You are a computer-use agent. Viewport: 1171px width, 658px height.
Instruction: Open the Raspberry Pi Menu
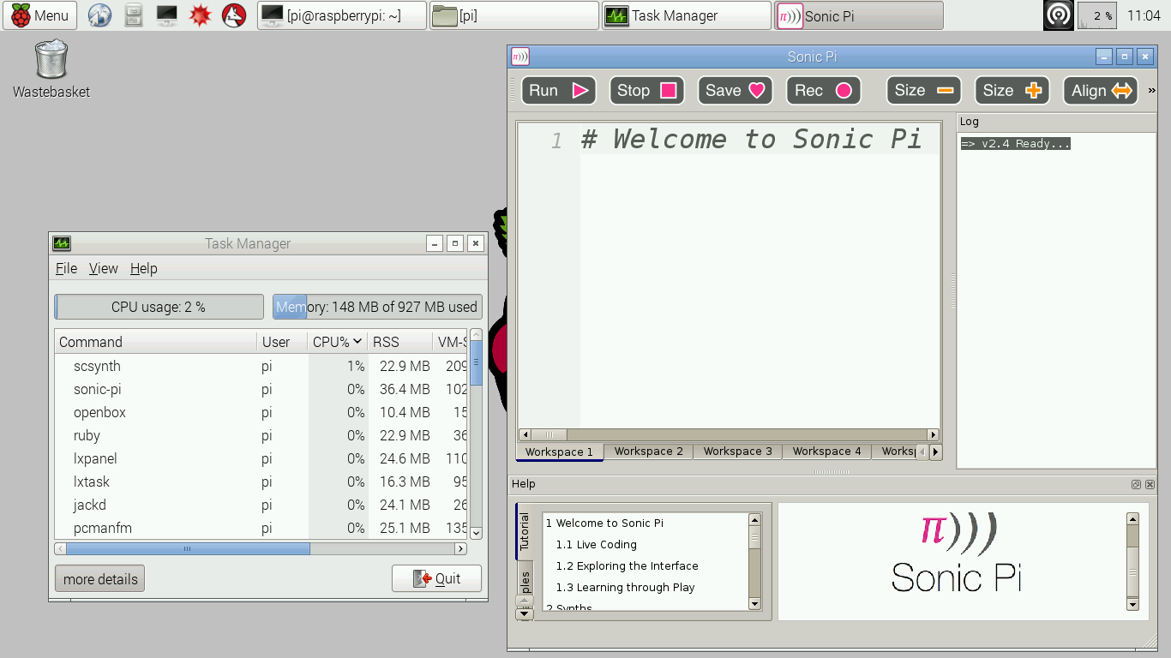40,15
